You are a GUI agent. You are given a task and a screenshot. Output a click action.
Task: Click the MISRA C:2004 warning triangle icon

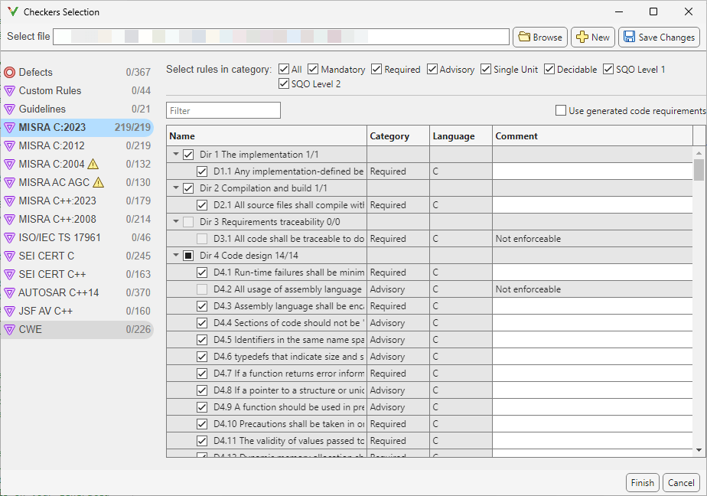click(93, 164)
